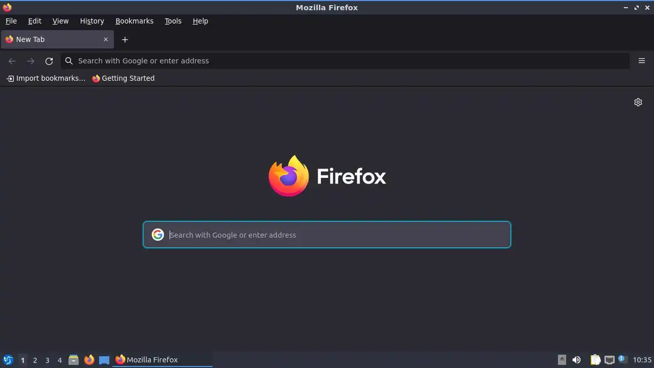654x368 pixels.
Task: Click the forward navigation arrow
Action: [x=31, y=61]
